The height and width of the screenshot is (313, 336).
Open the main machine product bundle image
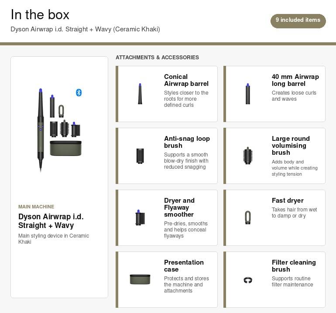(59, 130)
